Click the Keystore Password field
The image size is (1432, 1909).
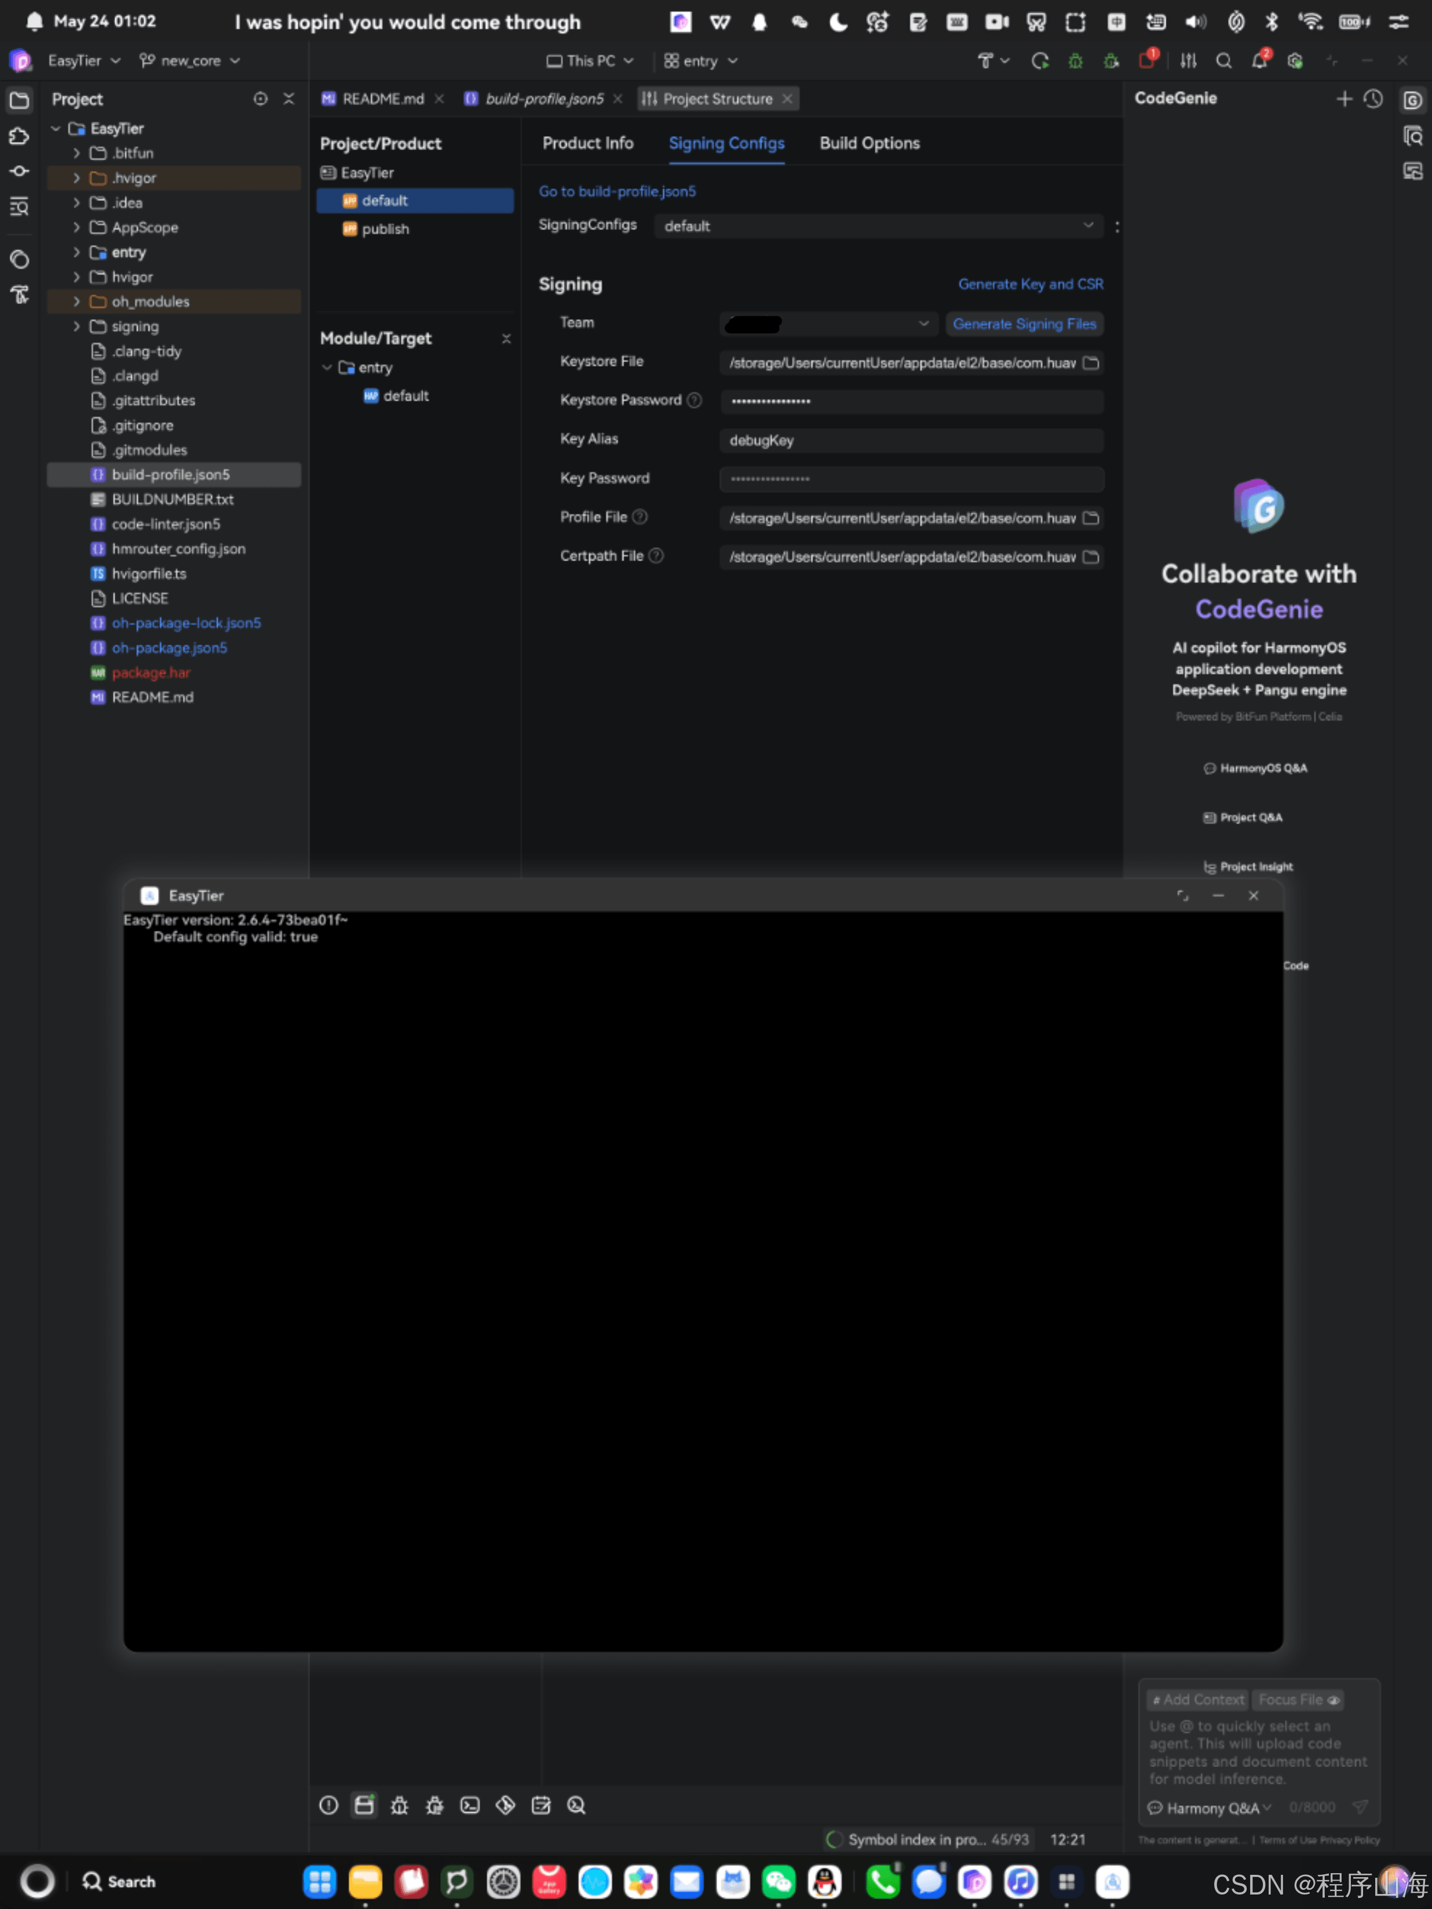(911, 401)
